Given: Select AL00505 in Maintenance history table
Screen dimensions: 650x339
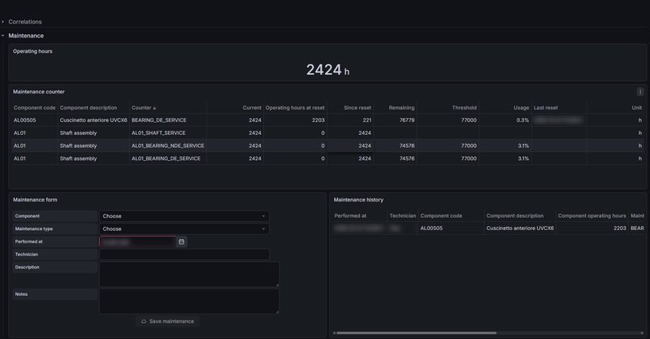Looking at the screenshot, I should pyautogui.click(x=431, y=228).
